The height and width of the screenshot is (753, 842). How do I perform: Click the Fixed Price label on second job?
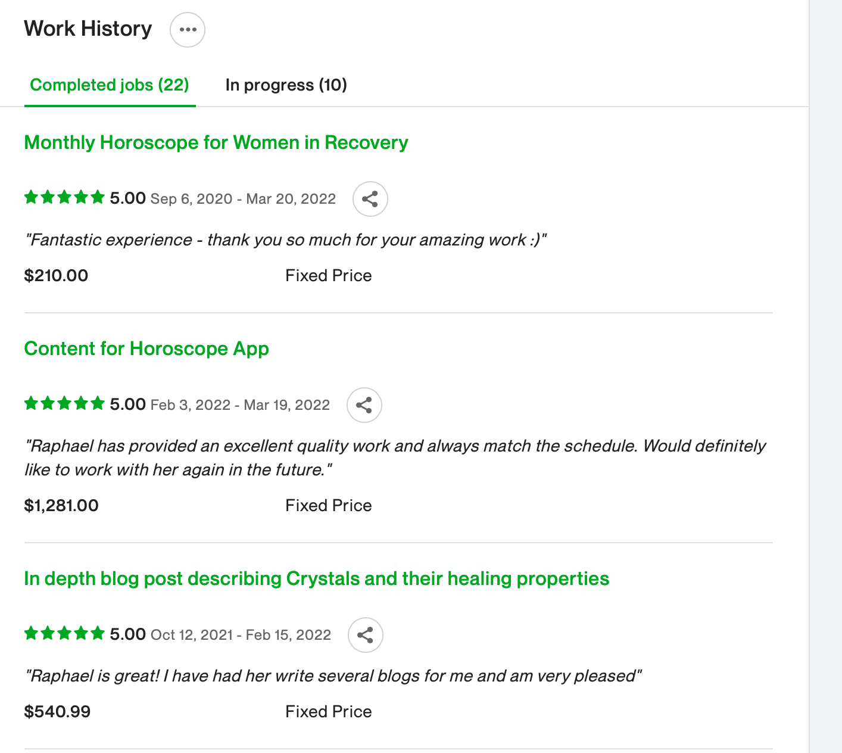[x=328, y=505]
